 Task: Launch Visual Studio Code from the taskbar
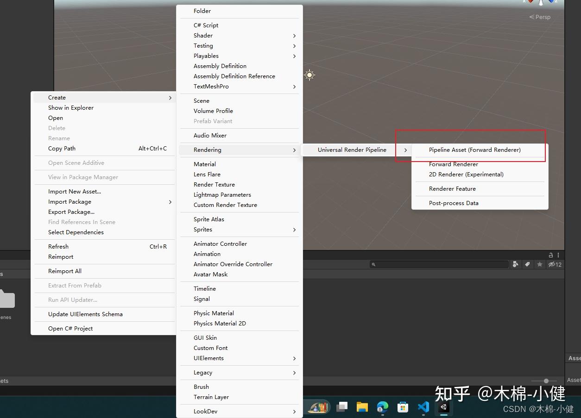(x=423, y=407)
